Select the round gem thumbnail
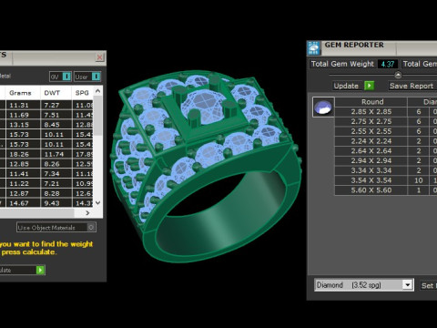This screenshot has height=328, width=437. coord(323,107)
